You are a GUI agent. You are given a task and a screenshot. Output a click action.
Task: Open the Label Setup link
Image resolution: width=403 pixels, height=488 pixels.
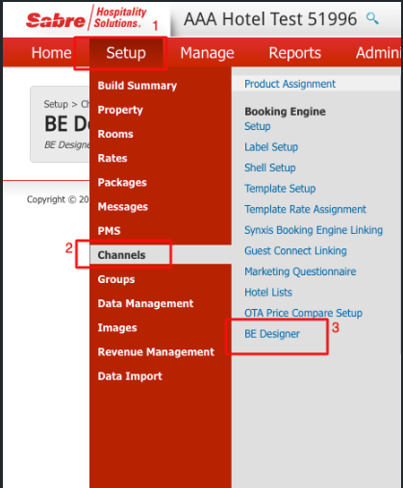coord(271,147)
